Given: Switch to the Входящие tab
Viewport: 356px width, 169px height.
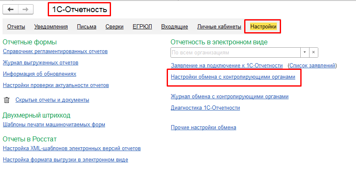Looking at the screenshot, I should pos(175,27).
